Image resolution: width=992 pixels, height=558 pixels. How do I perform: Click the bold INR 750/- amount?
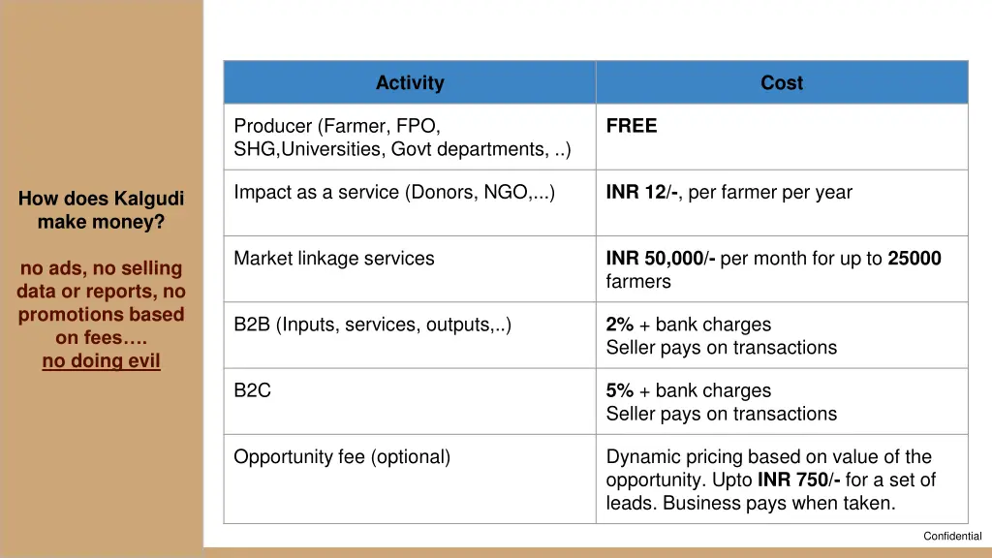[799, 480]
